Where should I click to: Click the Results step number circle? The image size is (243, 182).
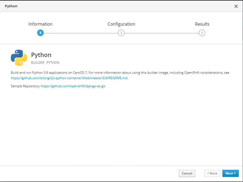click(202, 33)
